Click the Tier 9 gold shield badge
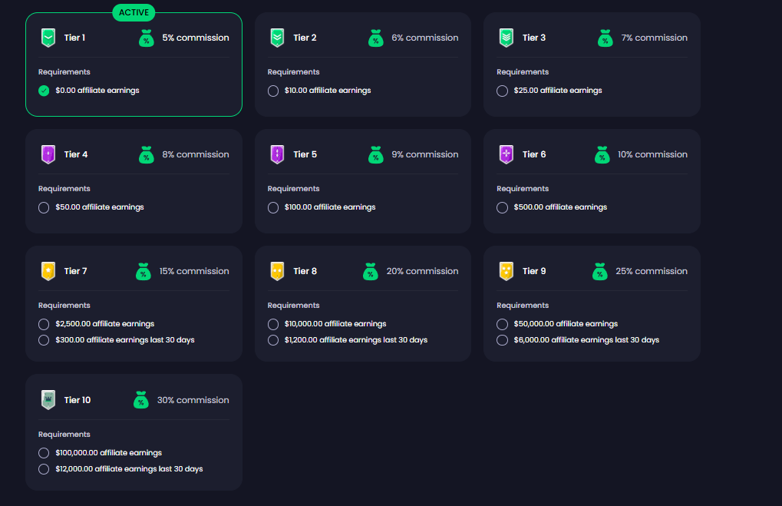Image resolution: width=782 pixels, height=506 pixels. pos(506,272)
